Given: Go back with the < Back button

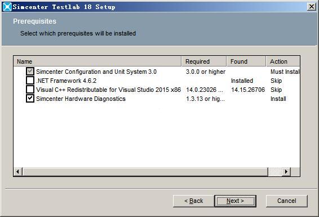Looking at the screenshot, I should [x=194, y=201].
